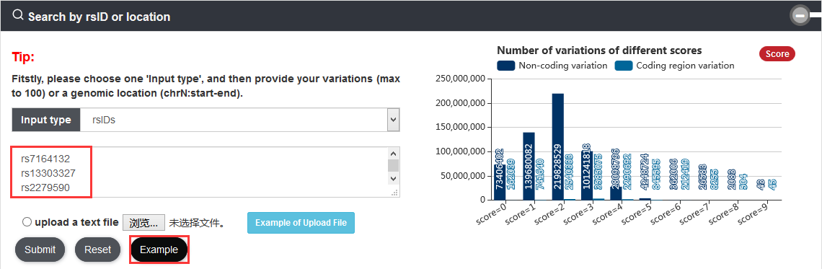This screenshot has width=822, height=269.
Task: Reset the search form
Action: point(98,250)
